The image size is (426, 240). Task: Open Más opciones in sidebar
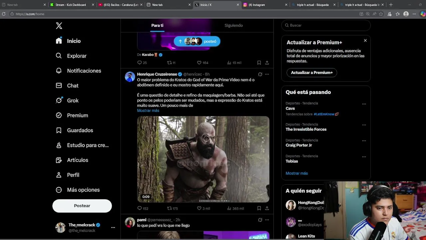click(78, 190)
